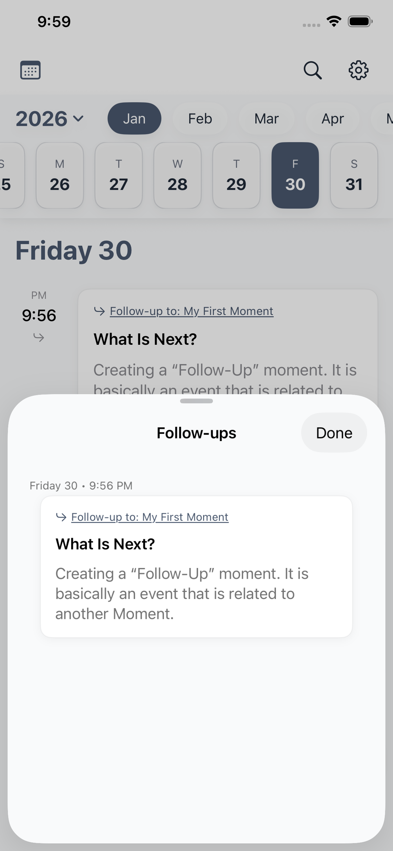The image size is (393, 851).
Task: Select the Jan month pill
Action: click(x=134, y=119)
